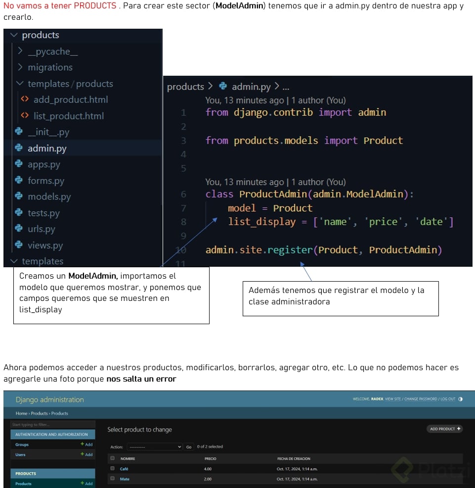Image resolution: width=475 pixels, height=488 pixels.
Task: Open Users in the admin sidebar
Action: point(21,454)
